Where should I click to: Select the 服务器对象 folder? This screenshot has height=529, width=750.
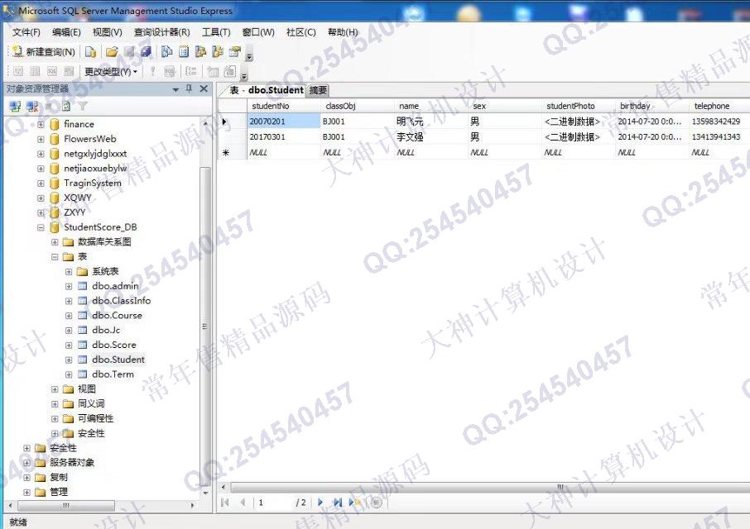pyautogui.click(x=72, y=462)
